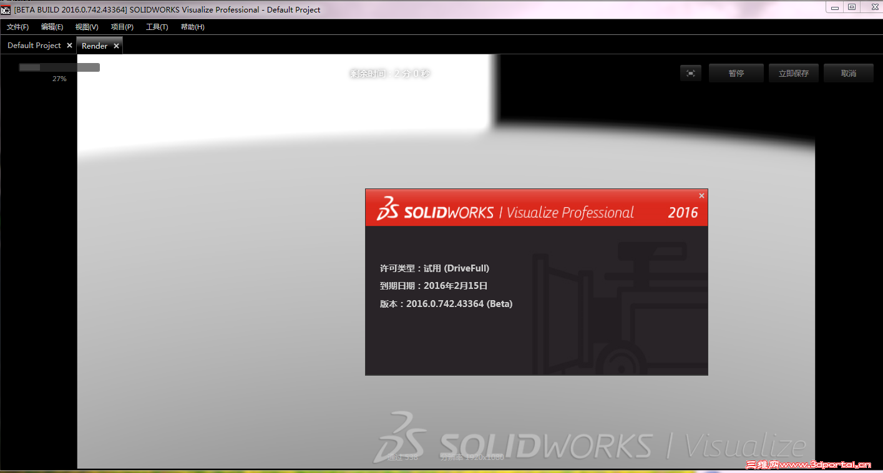Screen dimensions: 883x473
Task: Click the 分辨率 1920x1080 status text
Action: [x=472, y=457]
